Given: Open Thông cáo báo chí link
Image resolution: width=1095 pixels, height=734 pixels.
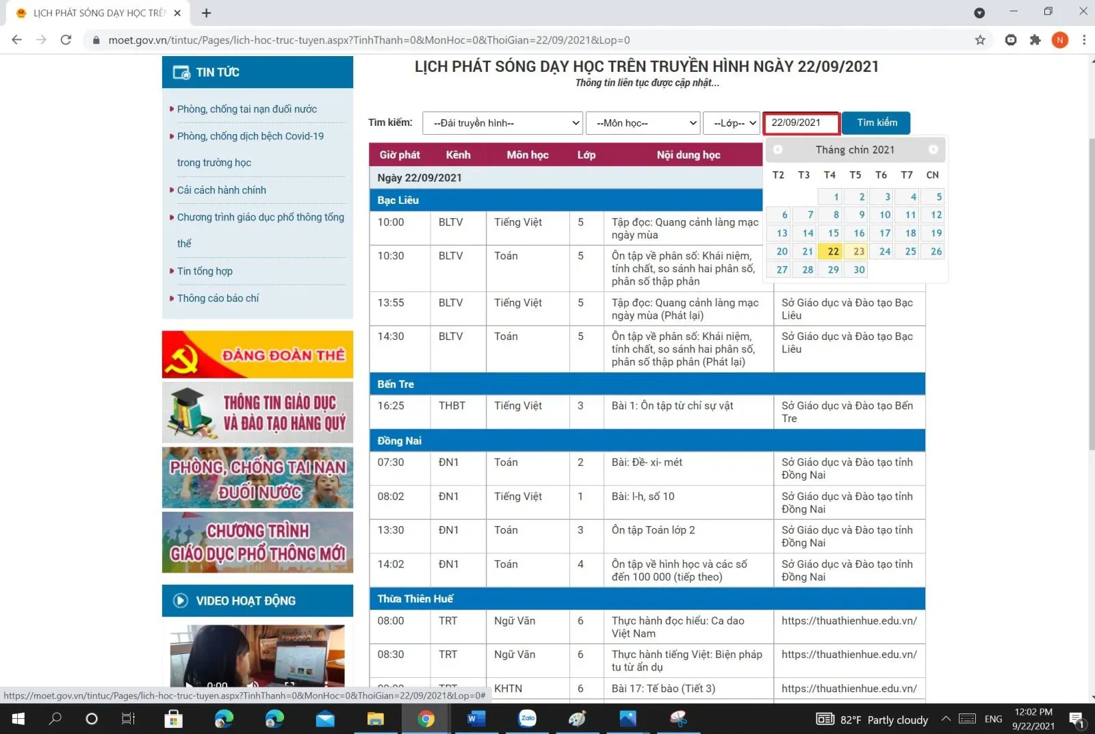Looking at the screenshot, I should [x=218, y=298].
